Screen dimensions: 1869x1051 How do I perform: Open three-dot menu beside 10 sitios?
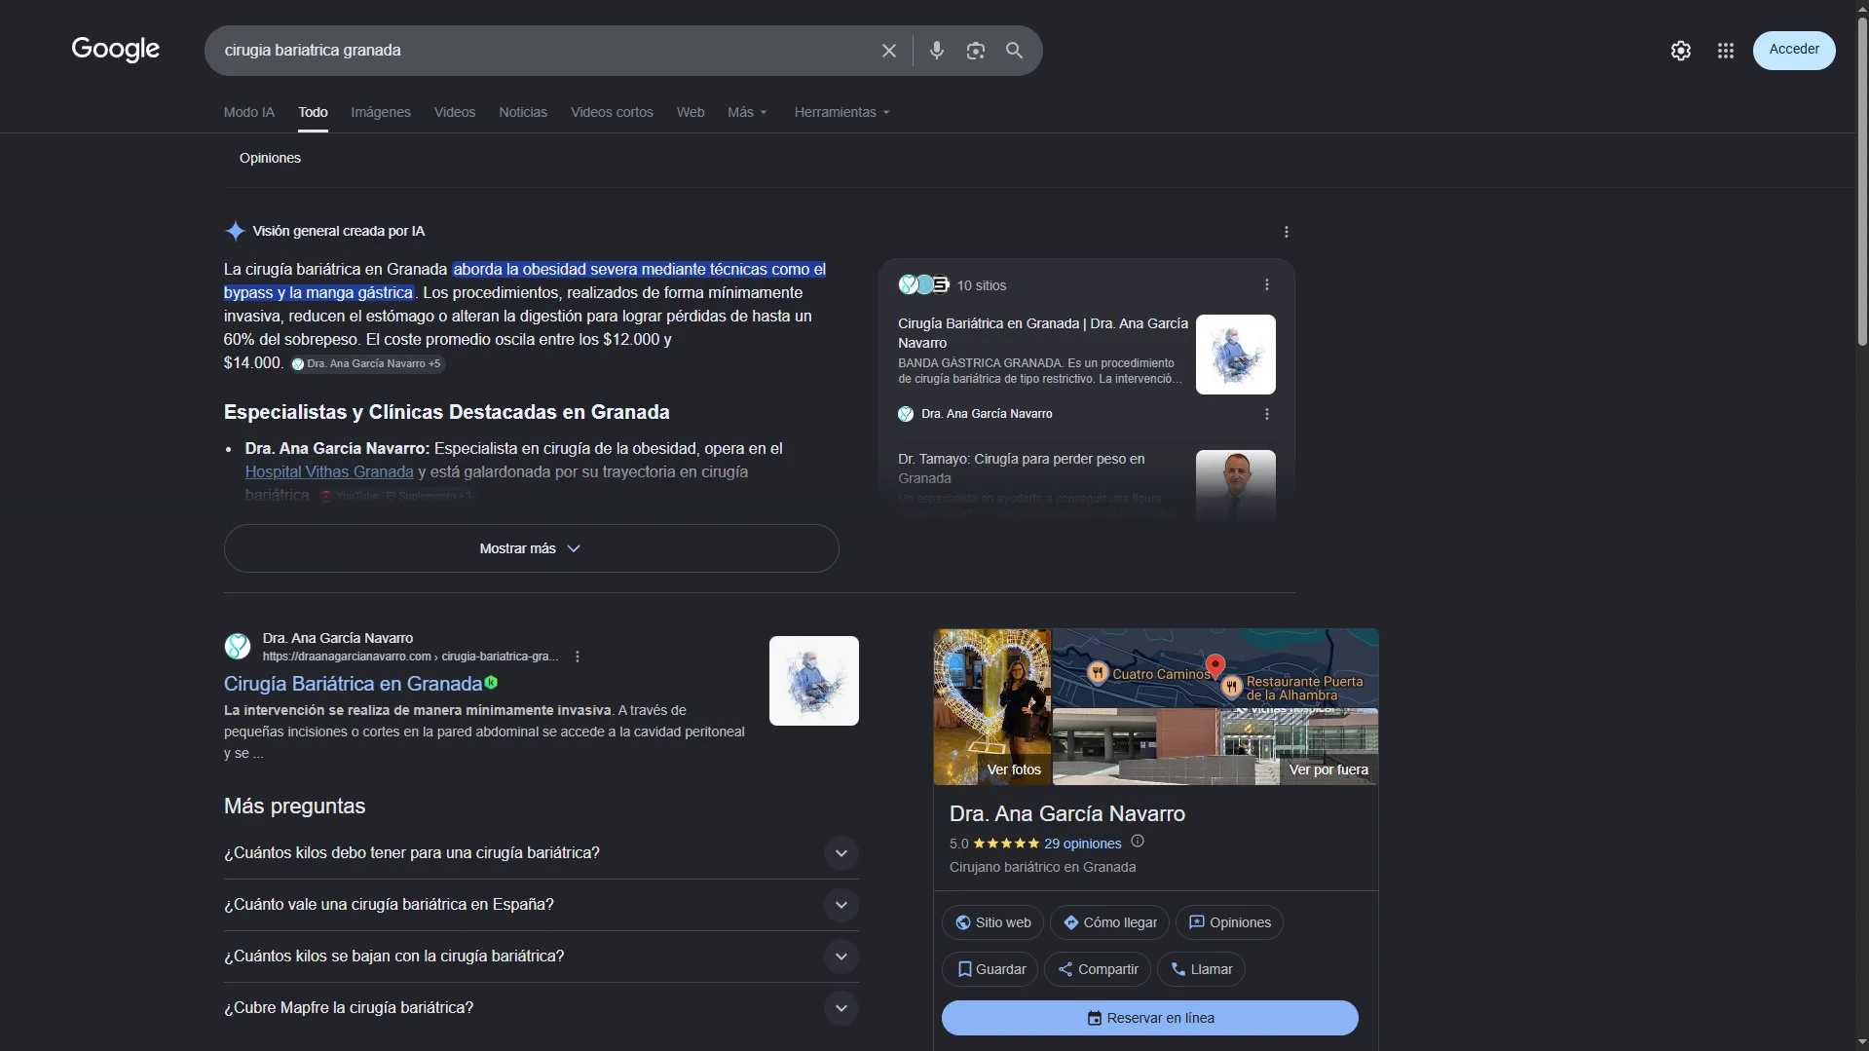click(1266, 285)
